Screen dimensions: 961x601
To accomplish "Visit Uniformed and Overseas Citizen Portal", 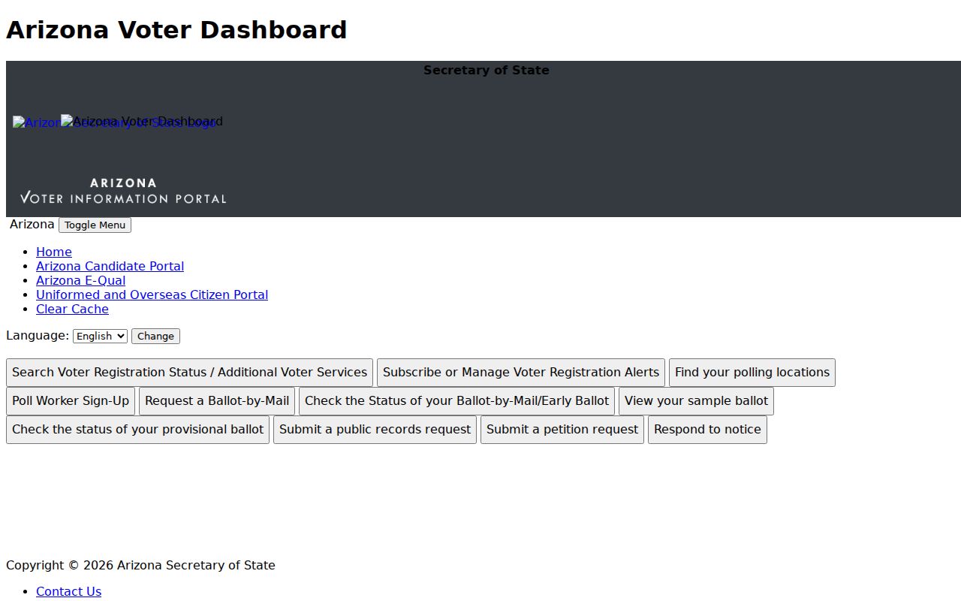I will (152, 294).
